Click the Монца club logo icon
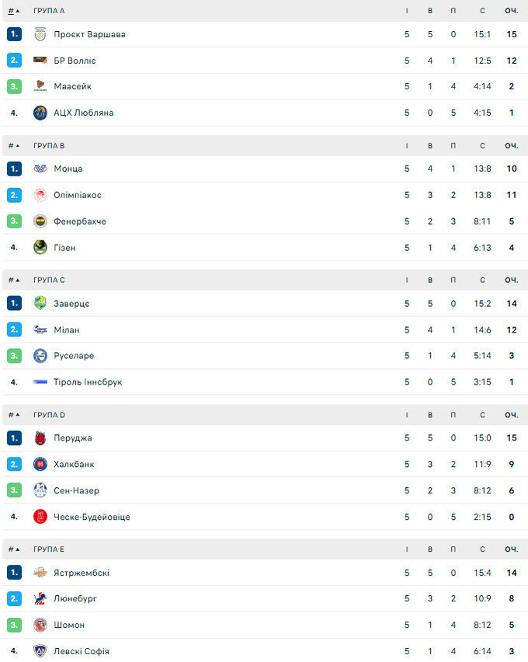The image size is (528, 662). click(40, 169)
